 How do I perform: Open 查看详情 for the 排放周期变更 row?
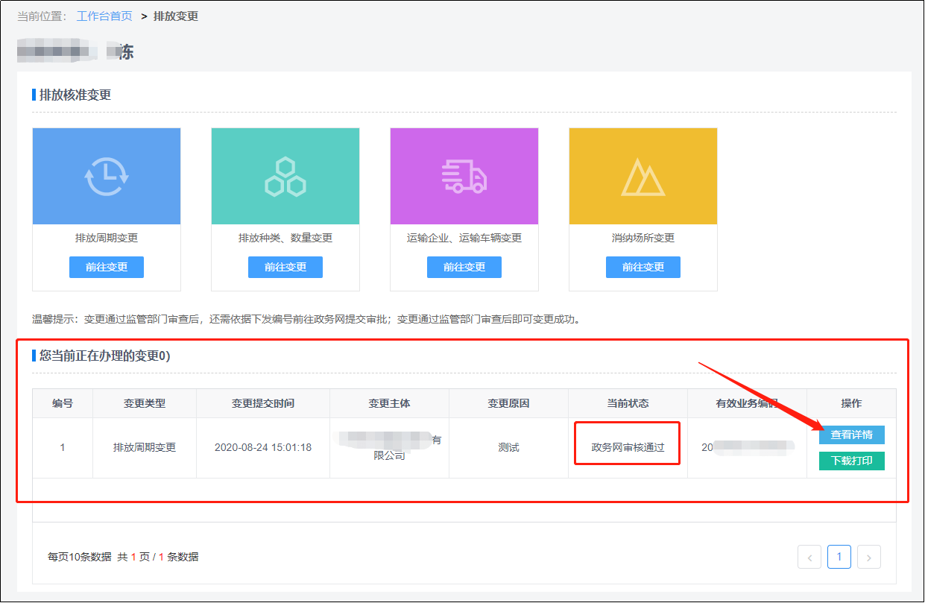tap(851, 435)
